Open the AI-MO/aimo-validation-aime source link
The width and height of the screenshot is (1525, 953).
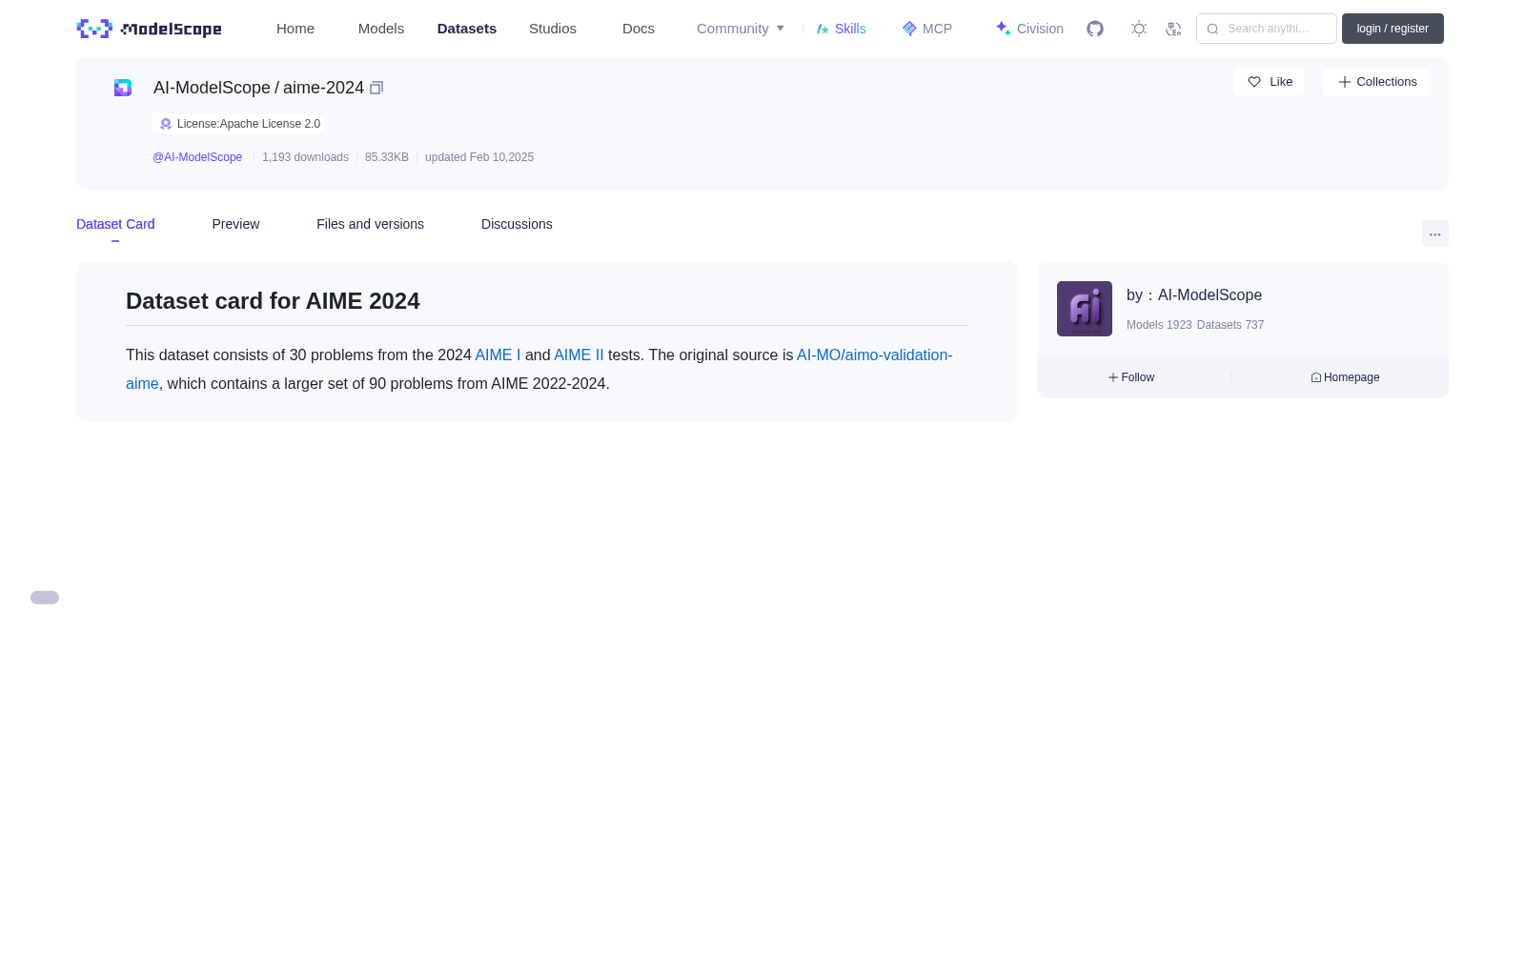[x=874, y=355]
